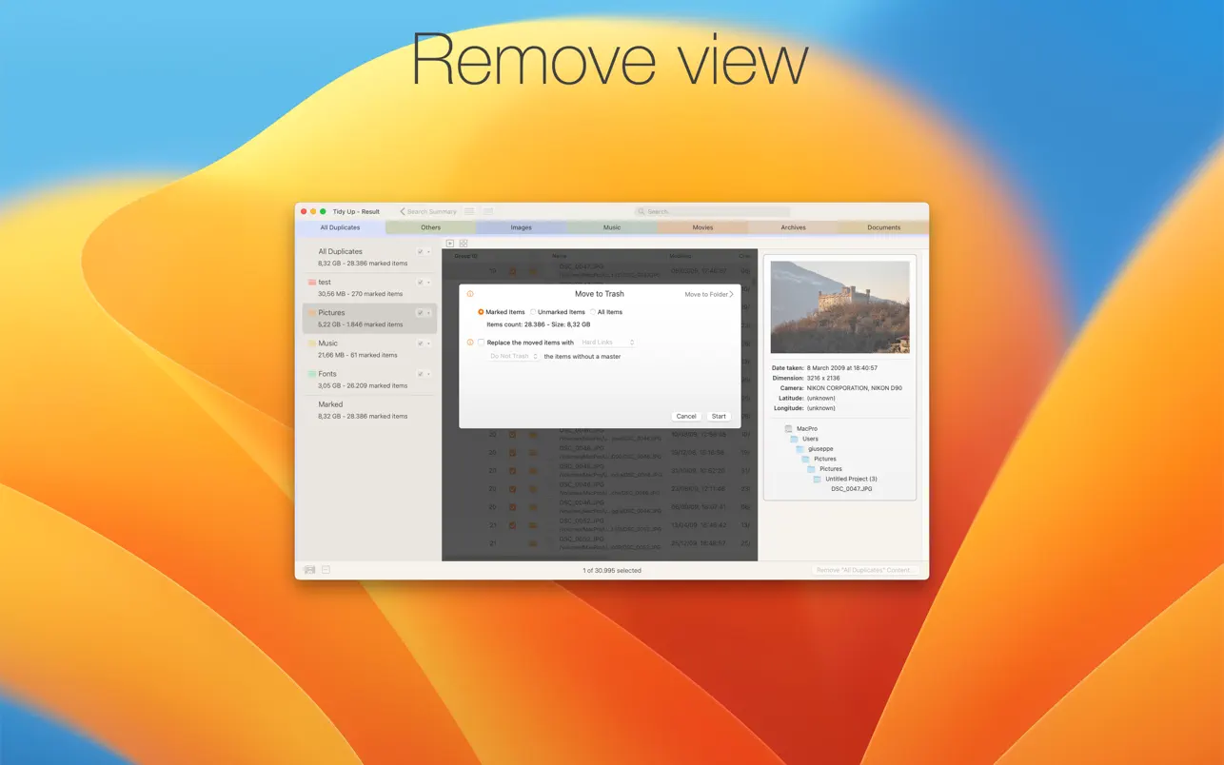This screenshot has width=1224, height=765.
Task: Click the magnifier icon in the Search field
Action: click(x=642, y=211)
